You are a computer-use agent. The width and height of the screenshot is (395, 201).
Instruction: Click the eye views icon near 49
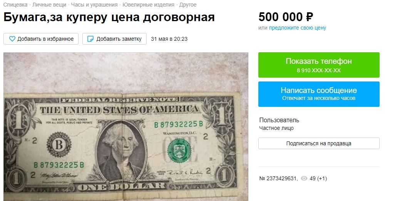tap(304, 179)
